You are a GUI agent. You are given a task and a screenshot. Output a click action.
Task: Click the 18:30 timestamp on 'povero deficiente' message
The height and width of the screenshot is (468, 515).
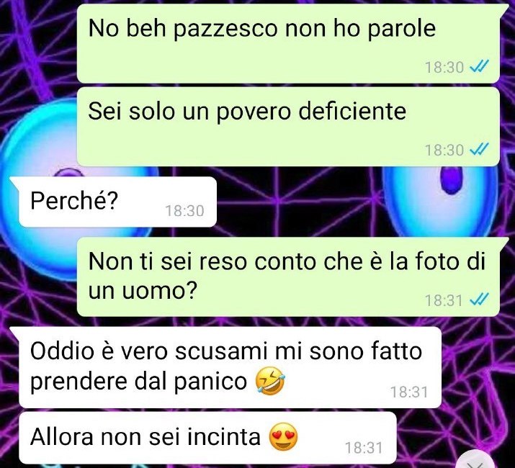tap(444, 150)
